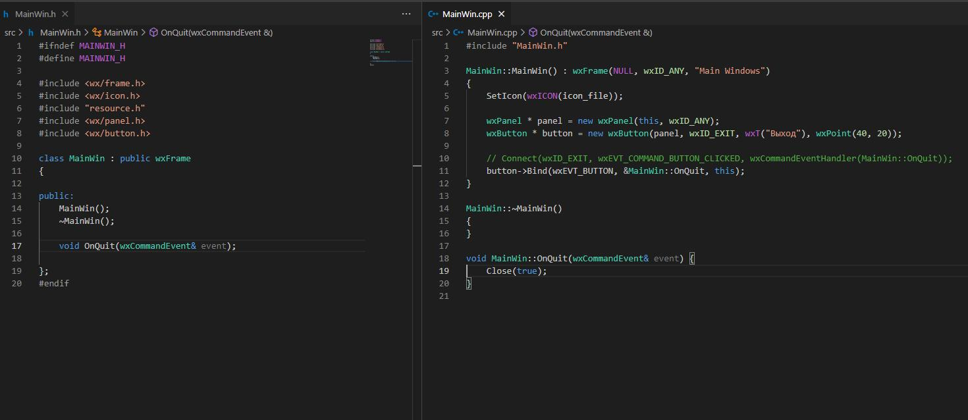Click the h icon in MainWin.h breadcrumbs
This screenshot has height=420, width=968.
click(31, 32)
